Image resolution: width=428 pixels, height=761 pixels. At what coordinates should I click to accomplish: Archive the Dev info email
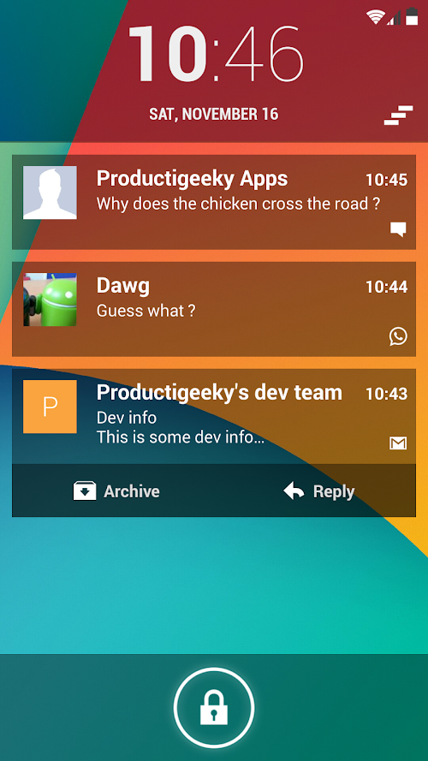(116, 491)
